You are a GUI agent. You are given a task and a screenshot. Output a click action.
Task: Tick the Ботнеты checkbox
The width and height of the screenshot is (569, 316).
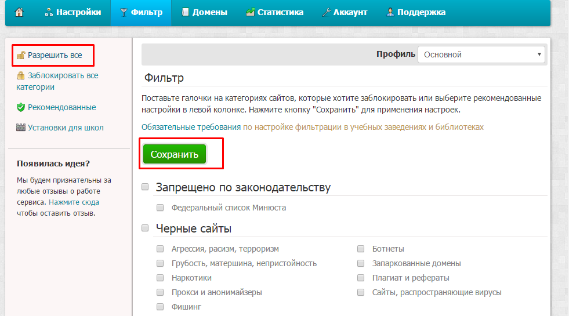(361, 249)
